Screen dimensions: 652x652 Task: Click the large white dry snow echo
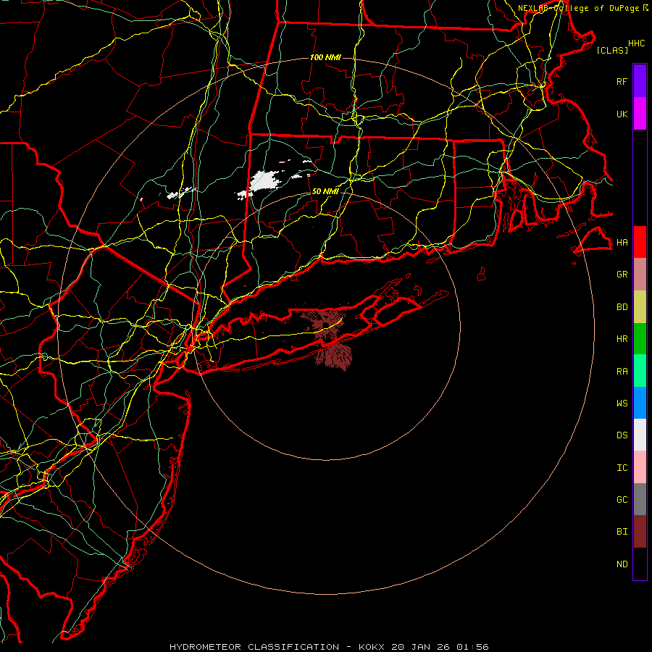tap(264, 180)
